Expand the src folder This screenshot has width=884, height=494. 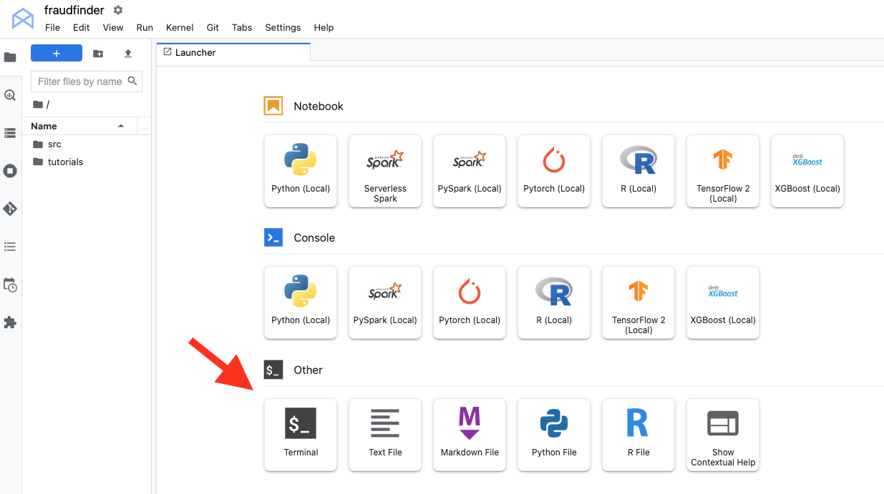click(x=54, y=144)
